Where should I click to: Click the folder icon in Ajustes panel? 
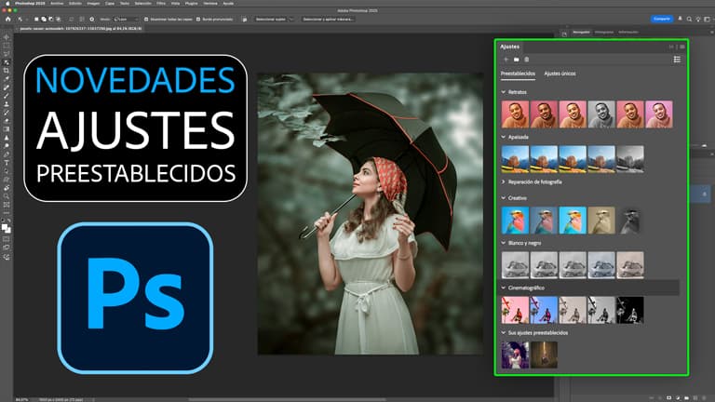coord(516,60)
